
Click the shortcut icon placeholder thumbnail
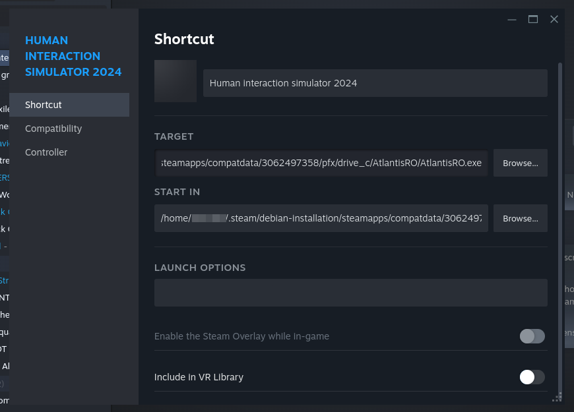175,81
